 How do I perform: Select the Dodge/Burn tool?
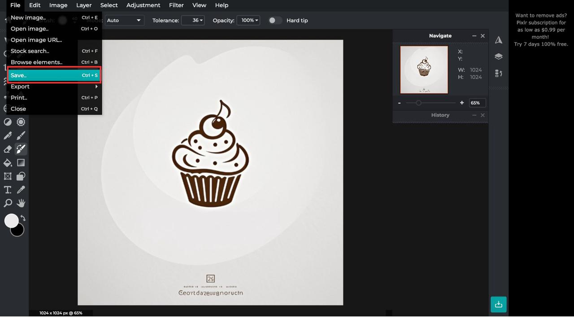(8, 122)
